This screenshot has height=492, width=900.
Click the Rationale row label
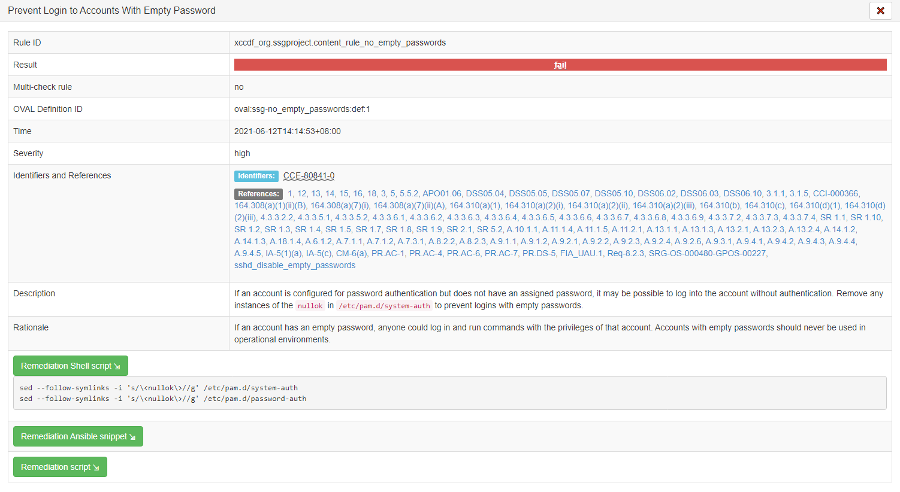pyautogui.click(x=31, y=327)
